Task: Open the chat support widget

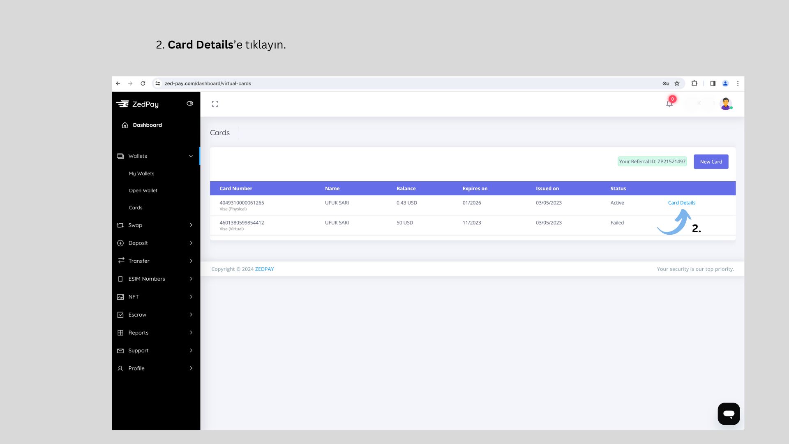Action: (x=729, y=414)
